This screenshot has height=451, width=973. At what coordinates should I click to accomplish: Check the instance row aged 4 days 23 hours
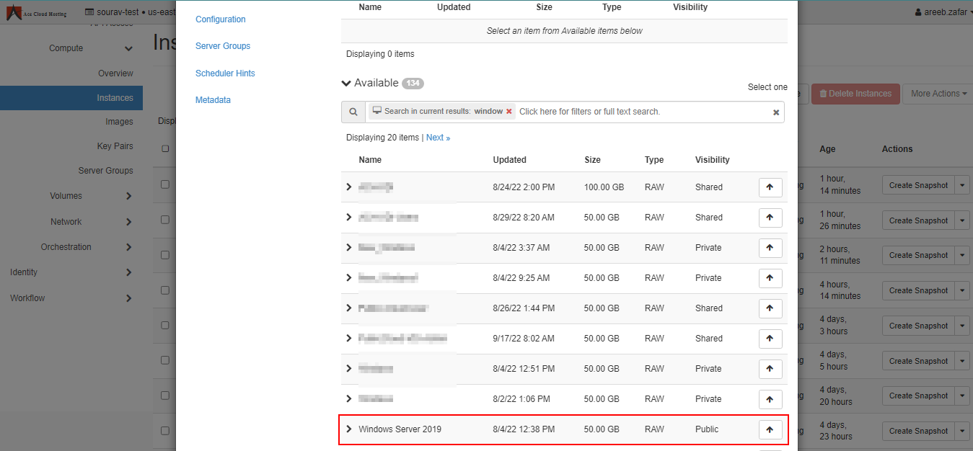[165, 431]
